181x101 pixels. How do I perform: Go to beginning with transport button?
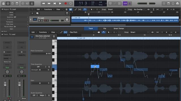(55, 3)
